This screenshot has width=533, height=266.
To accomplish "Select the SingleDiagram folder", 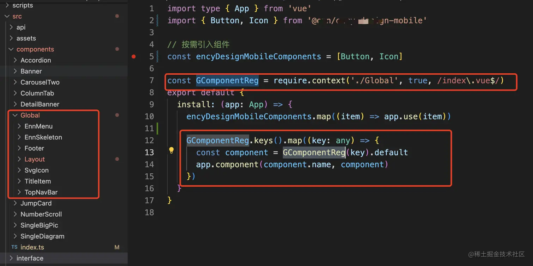I will tap(42, 236).
